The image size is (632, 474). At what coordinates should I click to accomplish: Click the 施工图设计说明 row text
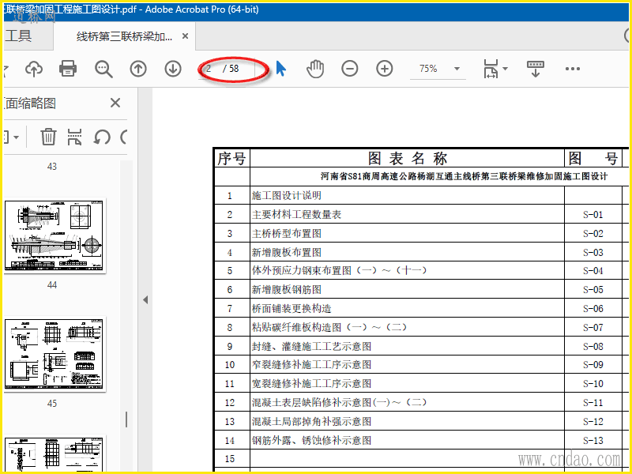coord(286,196)
